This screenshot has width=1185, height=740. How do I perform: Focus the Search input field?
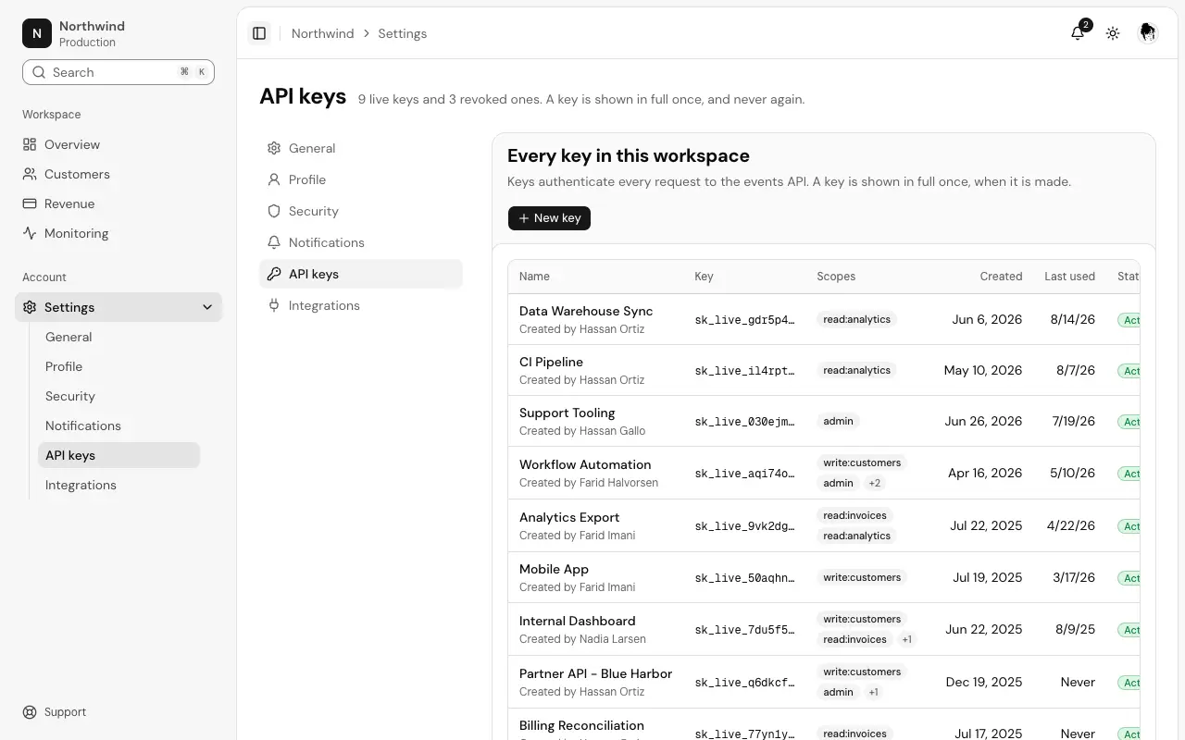[118, 72]
